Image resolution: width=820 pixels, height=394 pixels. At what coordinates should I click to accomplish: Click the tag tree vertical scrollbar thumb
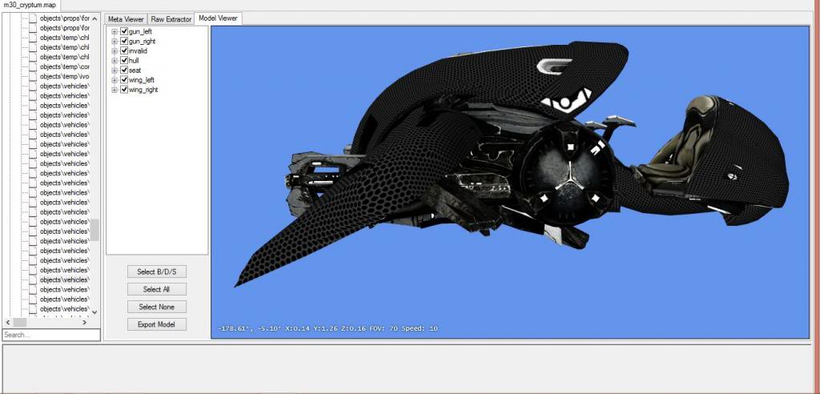[x=94, y=230]
